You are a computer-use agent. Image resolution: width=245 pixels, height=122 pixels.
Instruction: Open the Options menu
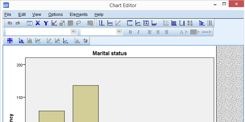click(x=55, y=15)
